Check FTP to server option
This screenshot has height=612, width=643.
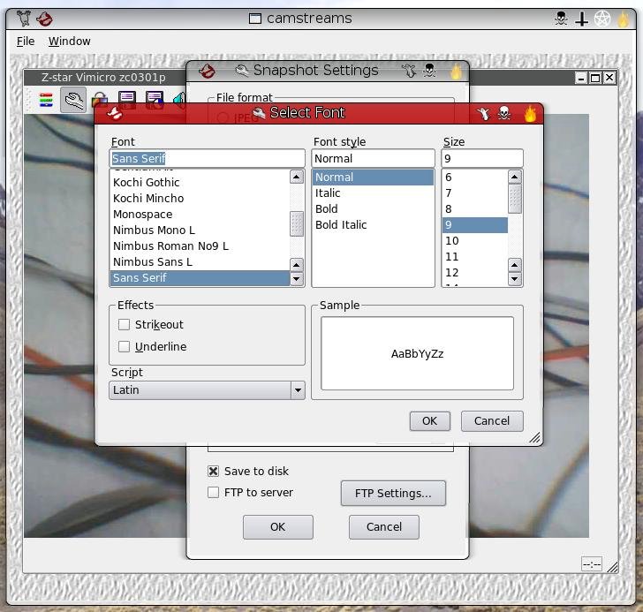tap(213, 492)
